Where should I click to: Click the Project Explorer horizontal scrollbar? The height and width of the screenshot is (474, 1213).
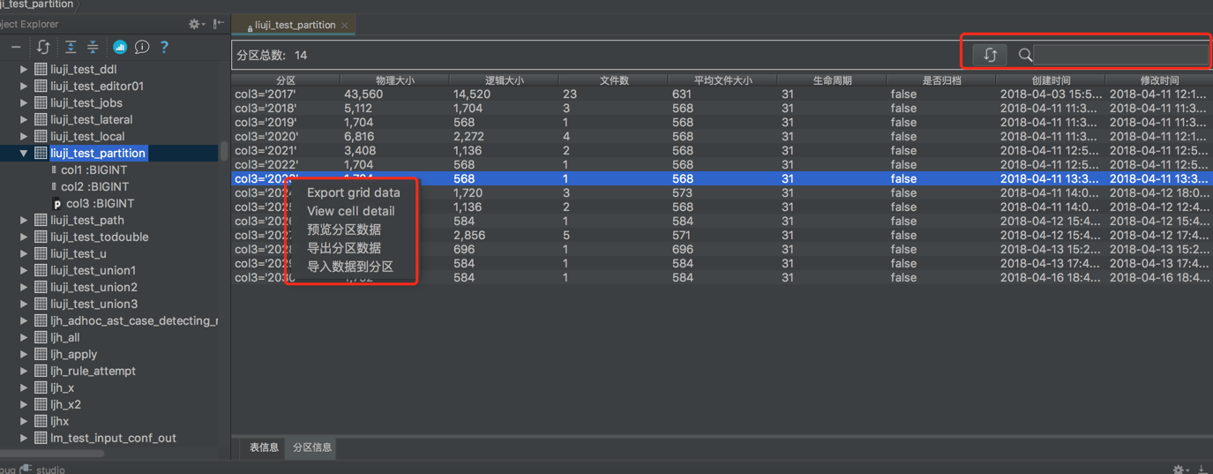point(53,454)
